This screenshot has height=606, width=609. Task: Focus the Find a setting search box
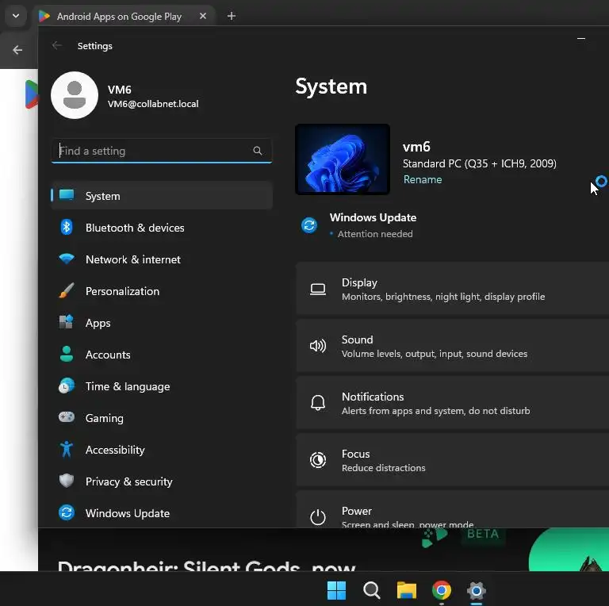pyautogui.click(x=162, y=151)
